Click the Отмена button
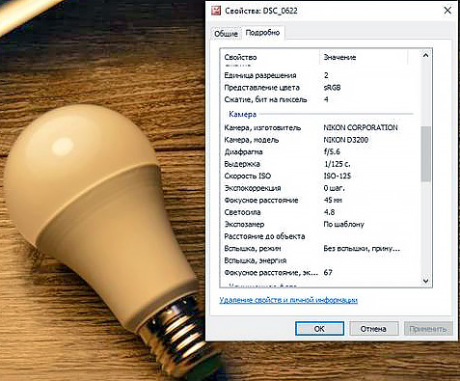 [373, 329]
